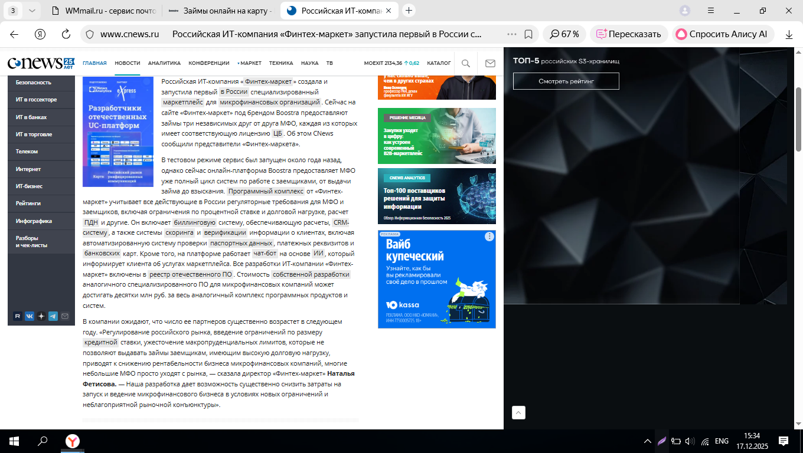803x453 pixels.
Task: Go back with the browser back arrow
Action: click(x=14, y=34)
